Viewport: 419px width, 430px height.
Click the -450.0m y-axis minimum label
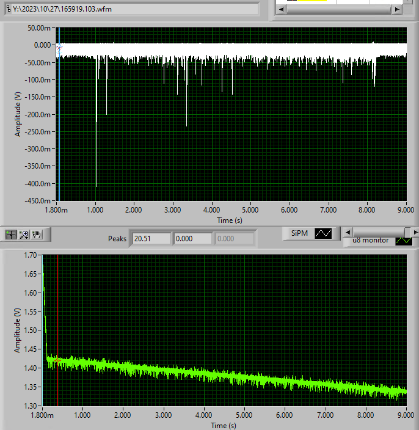(x=38, y=201)
